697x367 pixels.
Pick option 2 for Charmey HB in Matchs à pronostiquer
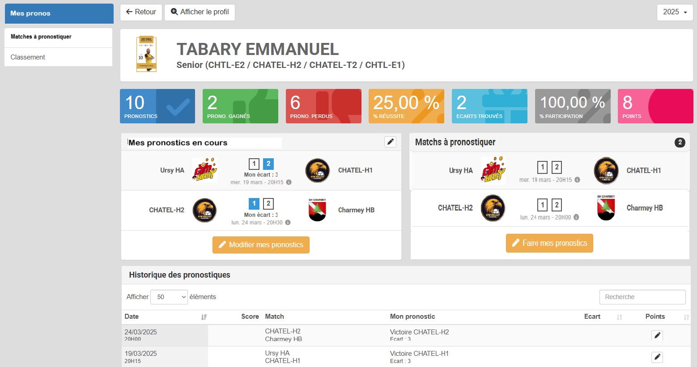(x=557, y=205)
